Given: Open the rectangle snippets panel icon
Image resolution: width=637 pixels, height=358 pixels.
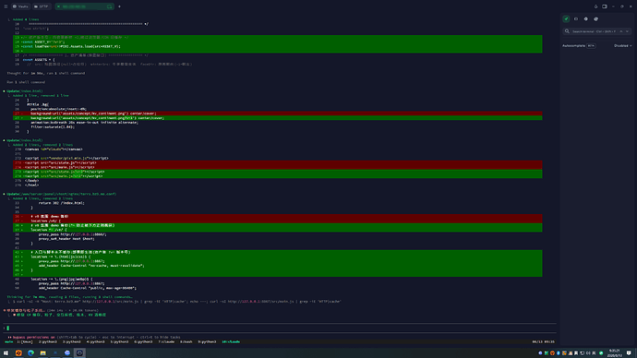Looking at the screenshot, I should click(576, 18).
